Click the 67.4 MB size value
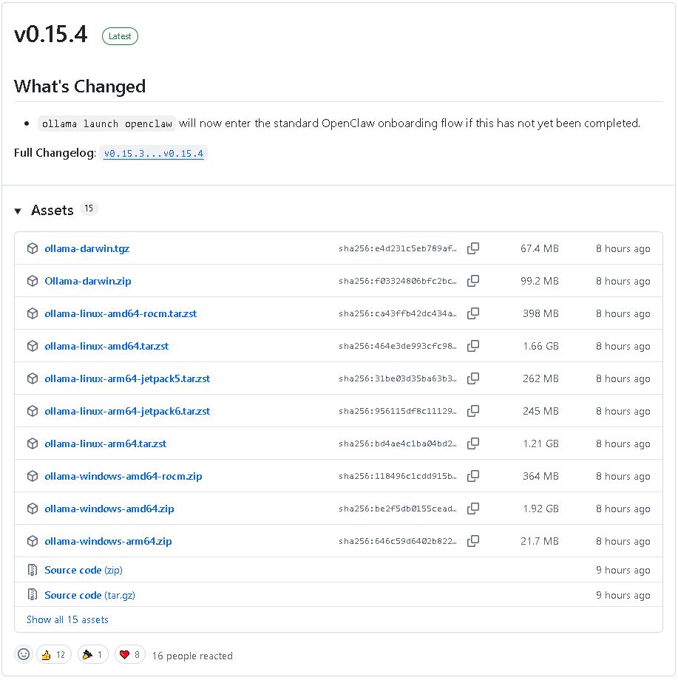Viewport: 678px width, 680px height. [540, 248]
